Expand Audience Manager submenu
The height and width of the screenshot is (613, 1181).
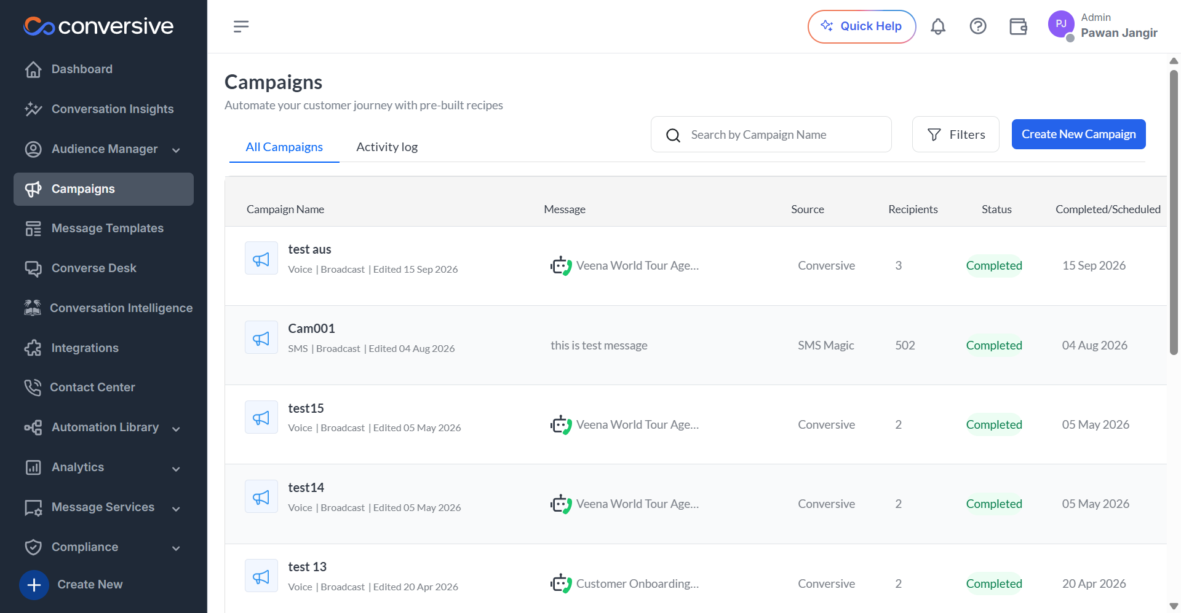click(176, 150)
